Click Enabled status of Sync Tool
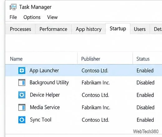 pyautogui.click(x=145, y=120)
